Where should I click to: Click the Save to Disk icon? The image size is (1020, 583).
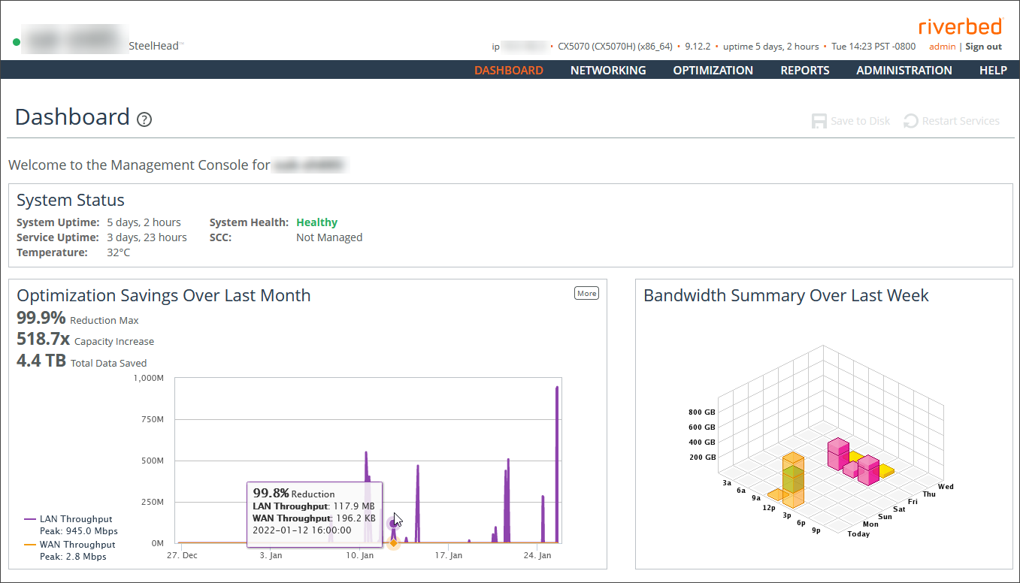(819, 121)
